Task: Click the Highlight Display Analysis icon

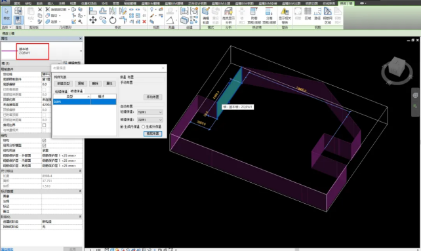Action: point(228,16)
